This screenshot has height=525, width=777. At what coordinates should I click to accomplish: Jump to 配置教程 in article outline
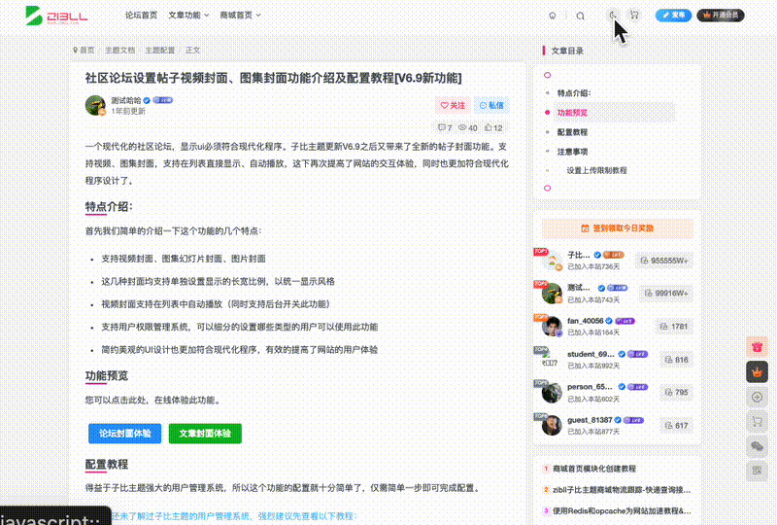[572, 132]
